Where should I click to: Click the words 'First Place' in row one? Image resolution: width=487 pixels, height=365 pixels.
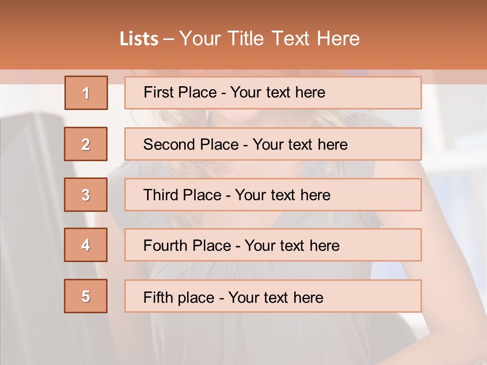180,92
